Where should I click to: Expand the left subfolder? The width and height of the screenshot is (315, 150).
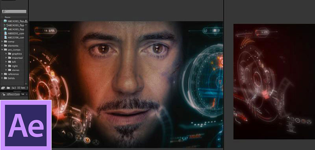(6, 62)
